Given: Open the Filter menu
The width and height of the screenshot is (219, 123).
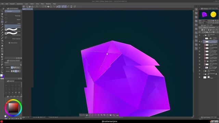Looking at the screenshot, I should 42,4.
